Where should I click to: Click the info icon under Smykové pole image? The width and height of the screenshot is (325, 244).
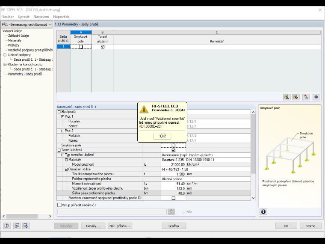[x=263, y=211]
